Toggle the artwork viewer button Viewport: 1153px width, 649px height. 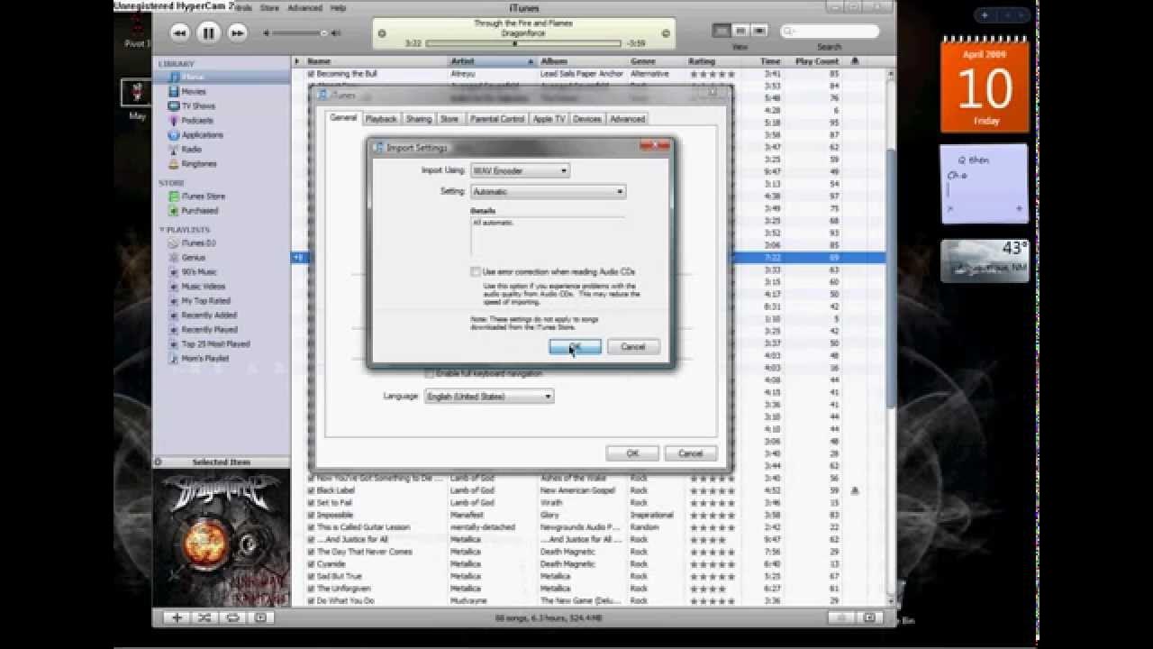pos(260,617)
